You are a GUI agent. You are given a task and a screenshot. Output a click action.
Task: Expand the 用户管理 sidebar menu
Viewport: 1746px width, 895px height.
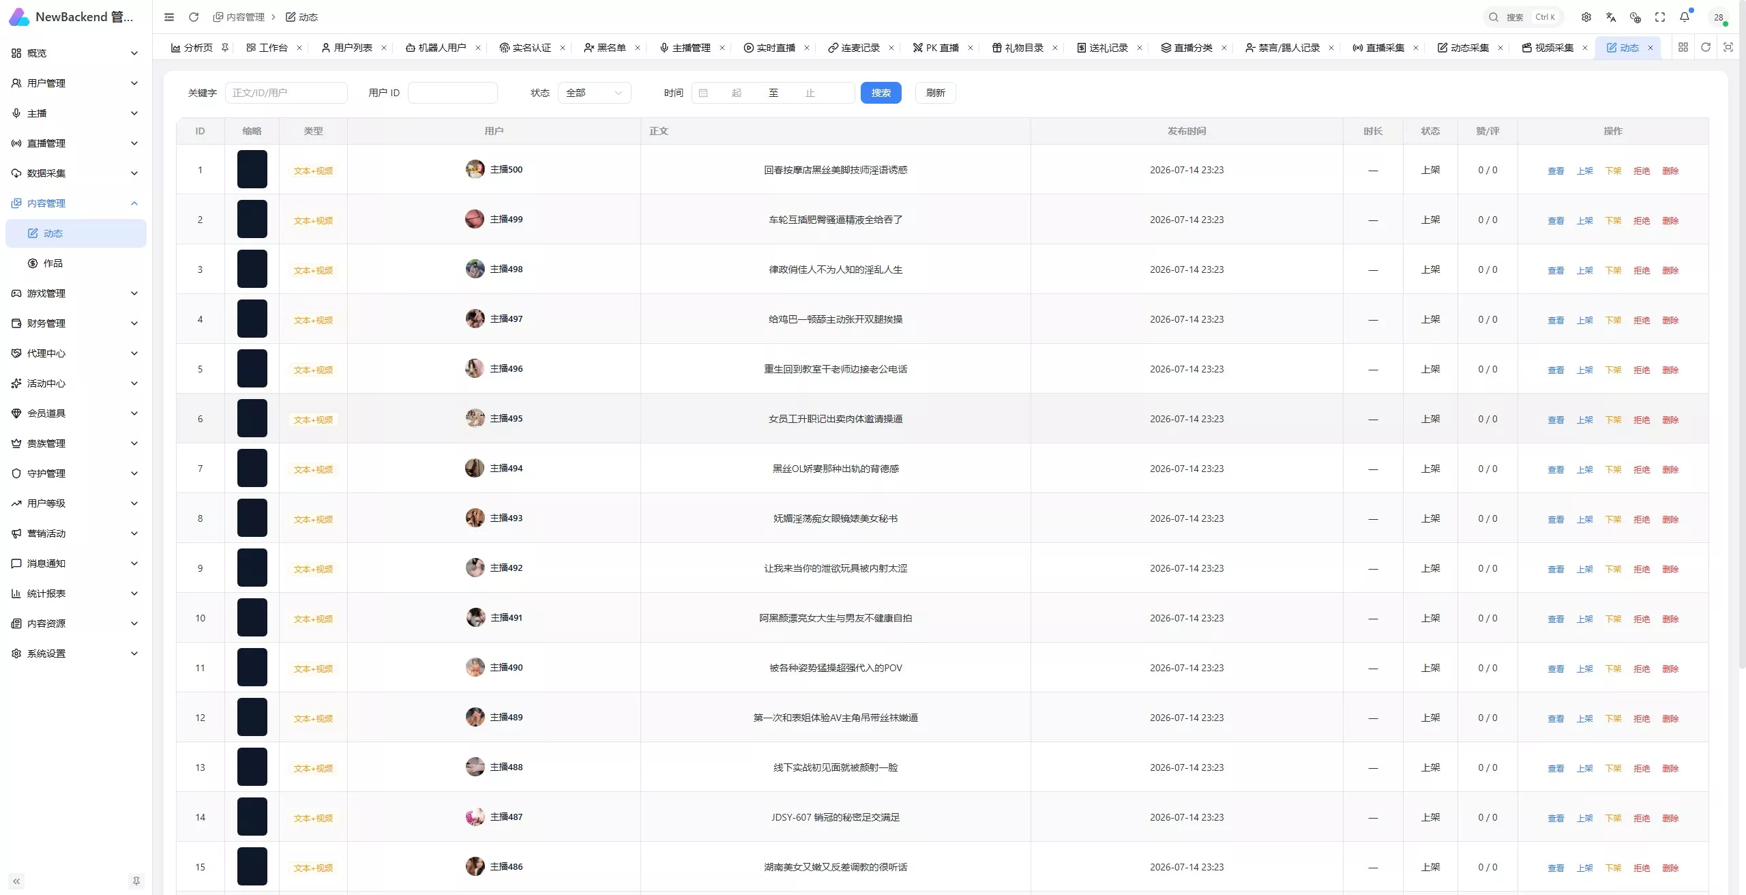tap(76, 83)
